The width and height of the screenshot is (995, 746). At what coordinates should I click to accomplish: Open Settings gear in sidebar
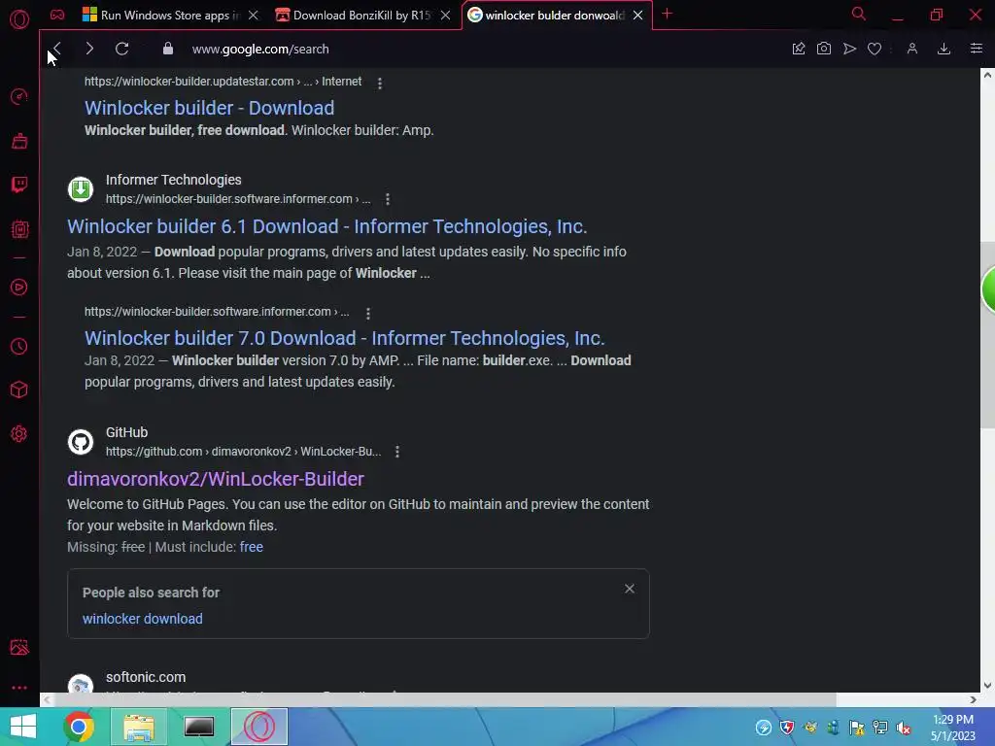coord(19,434)
